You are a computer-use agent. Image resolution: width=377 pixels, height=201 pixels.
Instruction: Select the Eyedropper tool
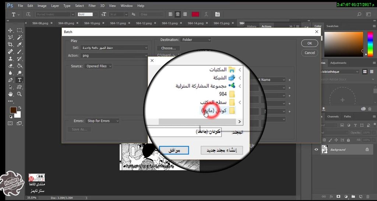(x=20, y=44)
